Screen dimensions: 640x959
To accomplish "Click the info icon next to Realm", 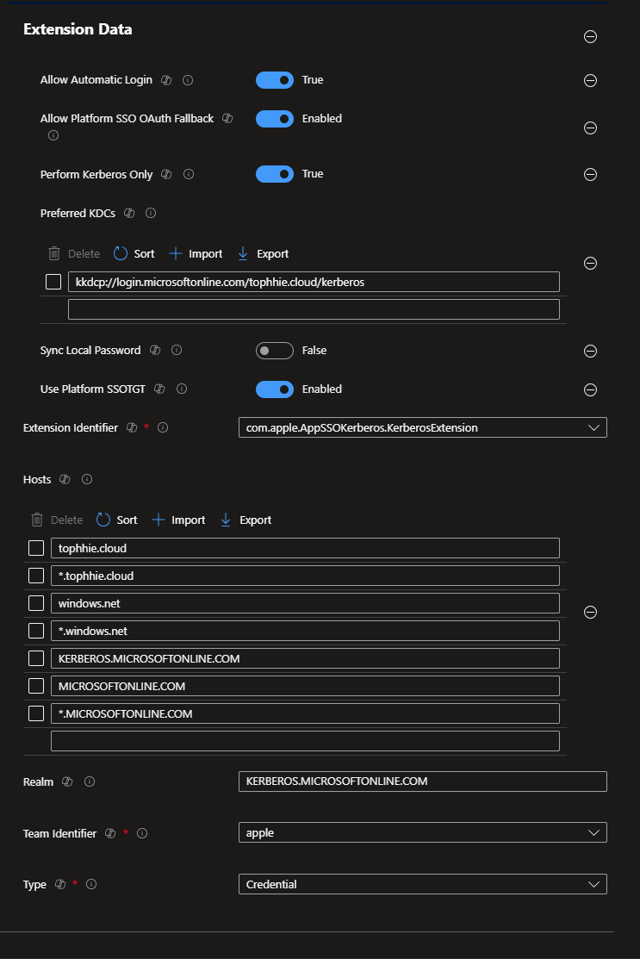I will 90,782.
